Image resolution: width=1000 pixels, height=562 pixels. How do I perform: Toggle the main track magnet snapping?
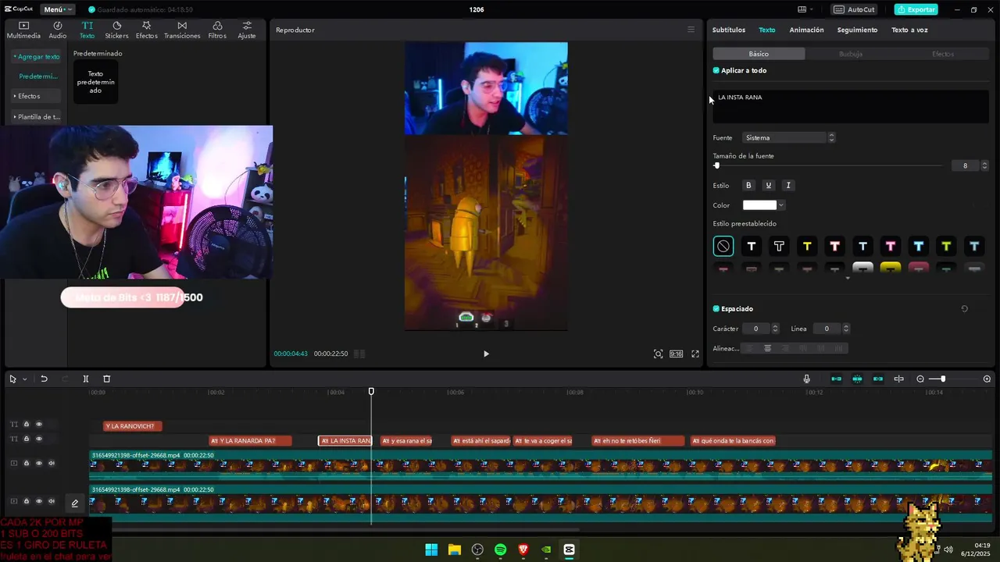836,379
